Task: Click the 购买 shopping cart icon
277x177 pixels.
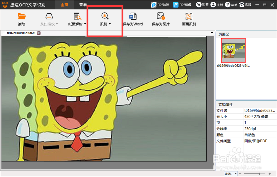Action: click(199, 5)
